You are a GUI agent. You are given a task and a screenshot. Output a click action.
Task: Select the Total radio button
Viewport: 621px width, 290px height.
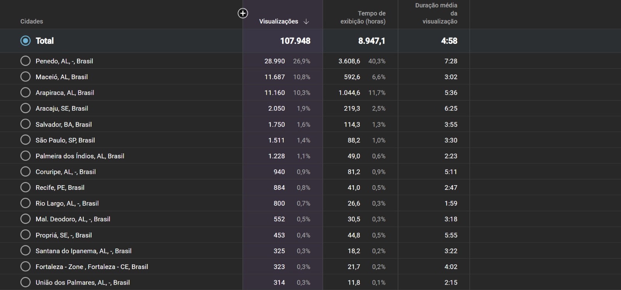[25, 41]
